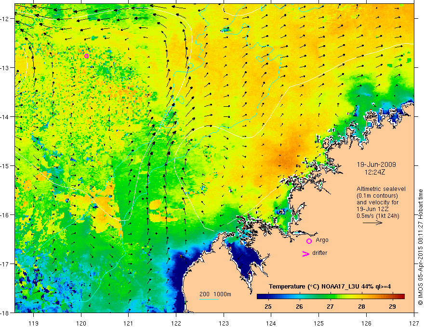Click the longitude label 122

point(176,323)
